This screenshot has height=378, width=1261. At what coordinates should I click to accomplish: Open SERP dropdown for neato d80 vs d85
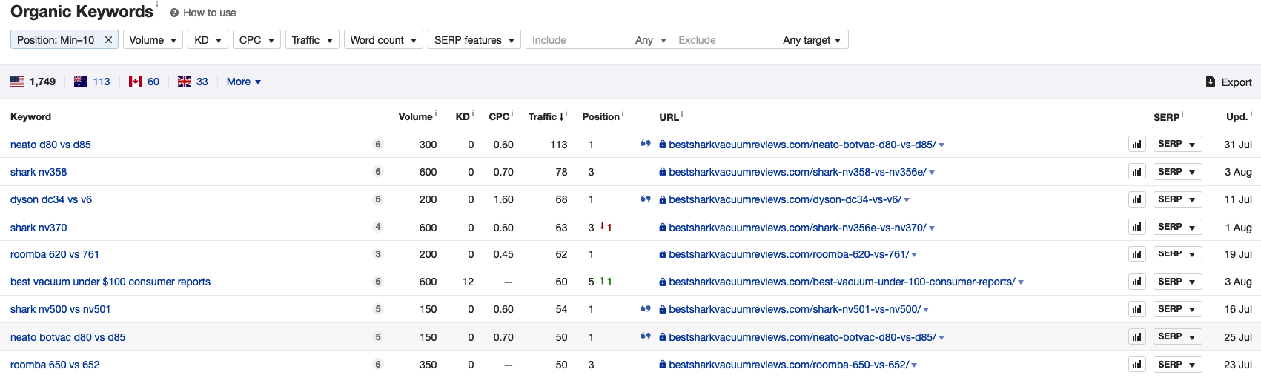[x=1177, y=144]
